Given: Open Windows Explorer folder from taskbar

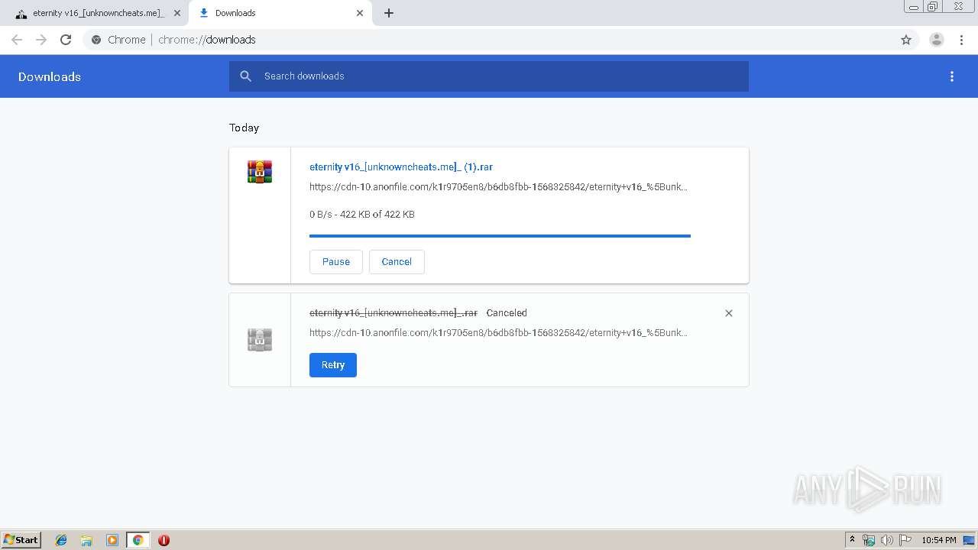Looking at the screenshot, I should point(86,540).
